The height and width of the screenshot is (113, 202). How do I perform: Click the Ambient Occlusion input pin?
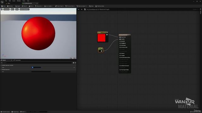click(x=120, y=66)
